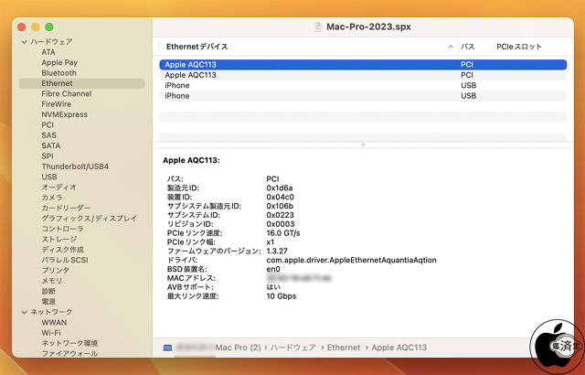The height and width of the screenshot is (375, 585).
Task: Click the sort arrow in Ethernet デバイス header
Action: (x=451, y=47)
